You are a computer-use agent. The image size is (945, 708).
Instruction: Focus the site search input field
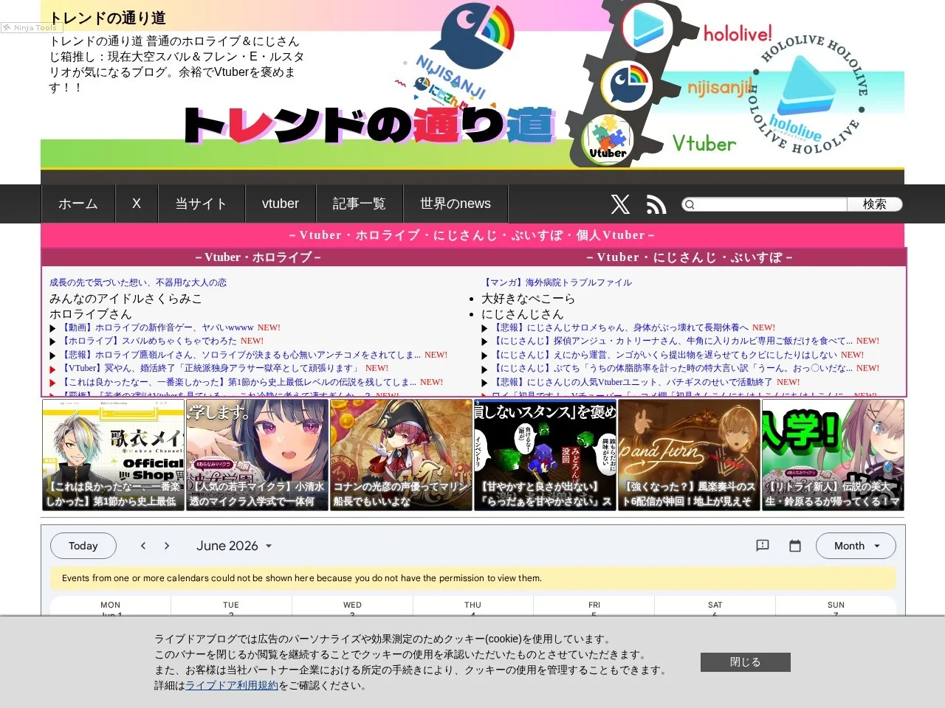pos(771,204)
